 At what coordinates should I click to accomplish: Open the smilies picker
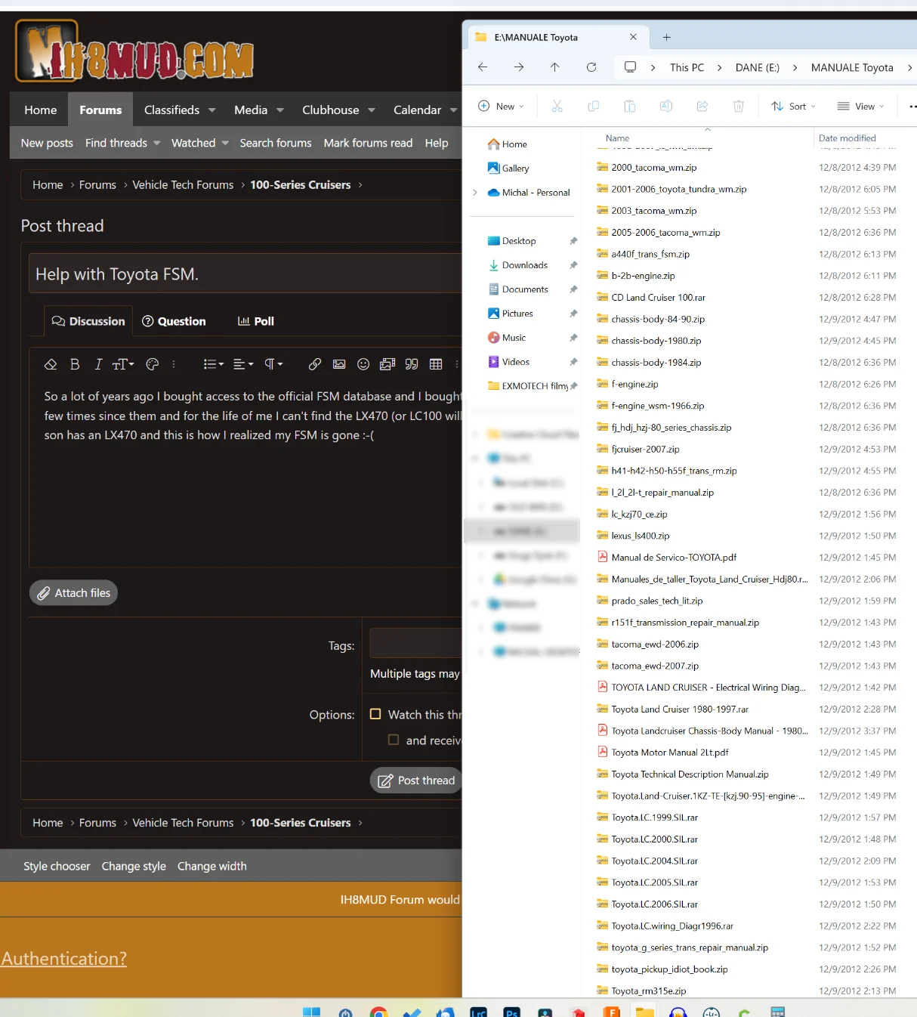pyautogui.click(x=363, y=364)
